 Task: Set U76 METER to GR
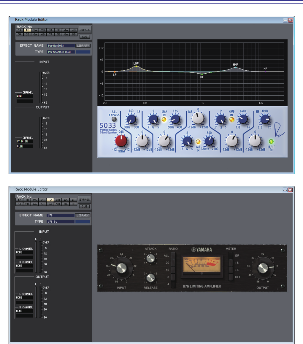231,256
